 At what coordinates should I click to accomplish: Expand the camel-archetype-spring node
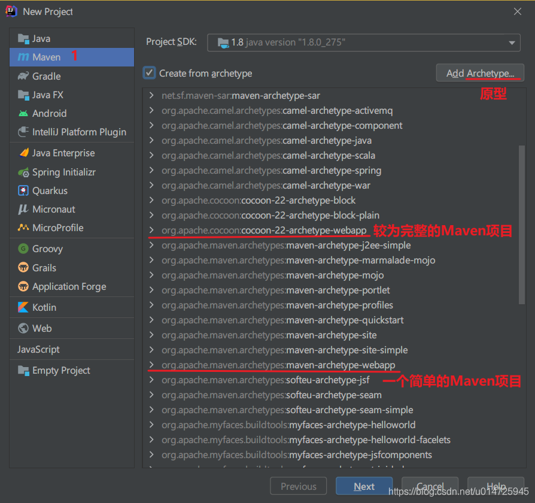[151, 170]
